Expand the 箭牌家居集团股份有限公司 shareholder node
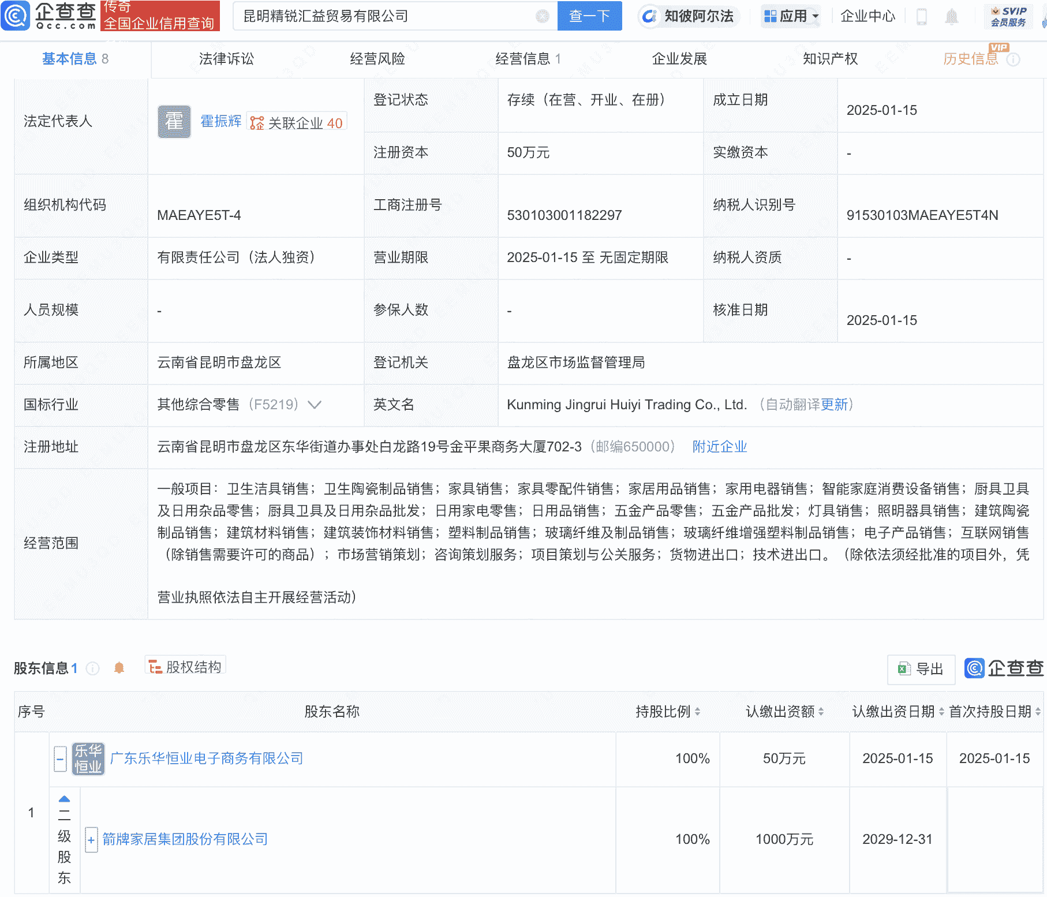The image size is (1047, 897). click(x=91, y=840)
